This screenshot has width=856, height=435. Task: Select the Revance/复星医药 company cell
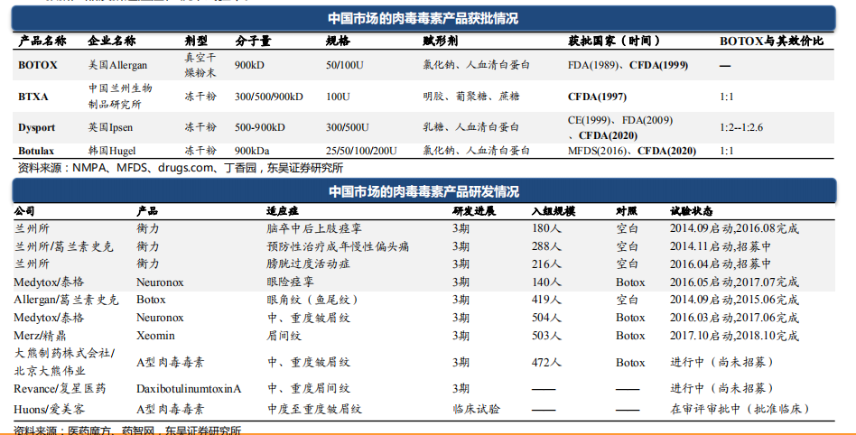pos(60,388)
